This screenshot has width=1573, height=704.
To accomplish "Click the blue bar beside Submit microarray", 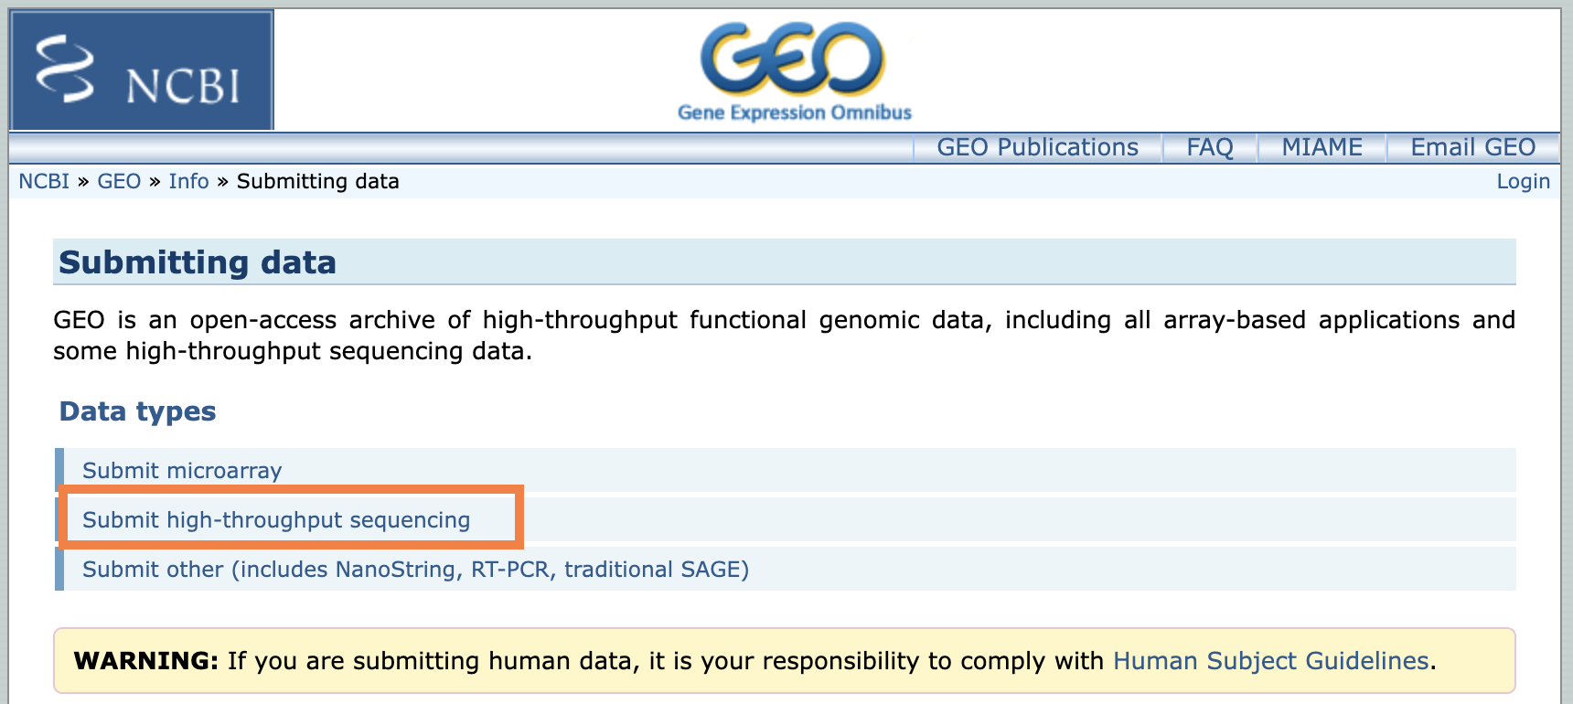I will point(59,470).
